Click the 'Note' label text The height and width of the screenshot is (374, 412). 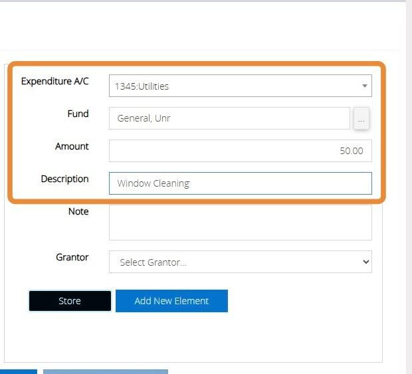(78, 211)
